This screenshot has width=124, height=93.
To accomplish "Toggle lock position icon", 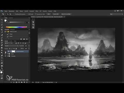I will 14,49.
